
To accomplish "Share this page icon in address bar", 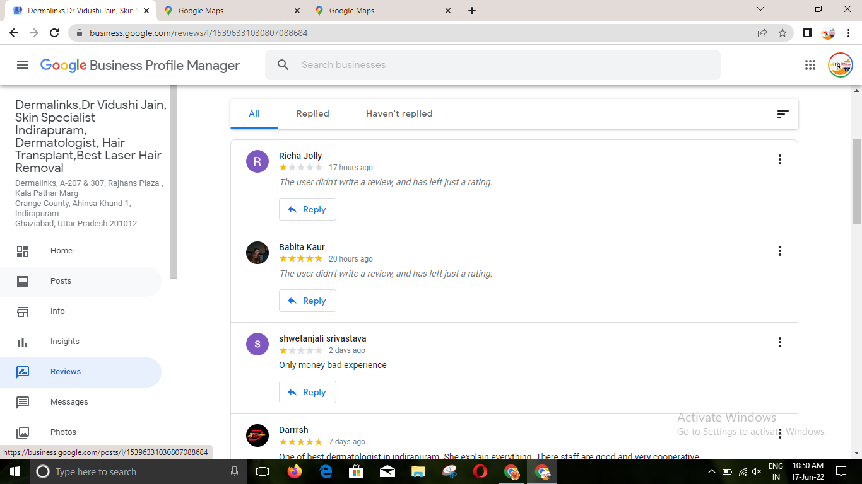I will coord(762,33).
